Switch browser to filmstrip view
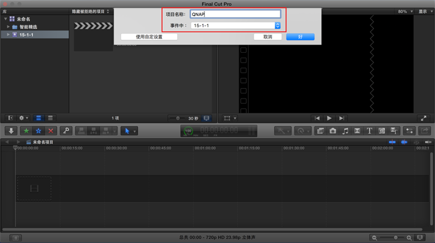This screenshot has height=243, width=435. coord(39,118)
